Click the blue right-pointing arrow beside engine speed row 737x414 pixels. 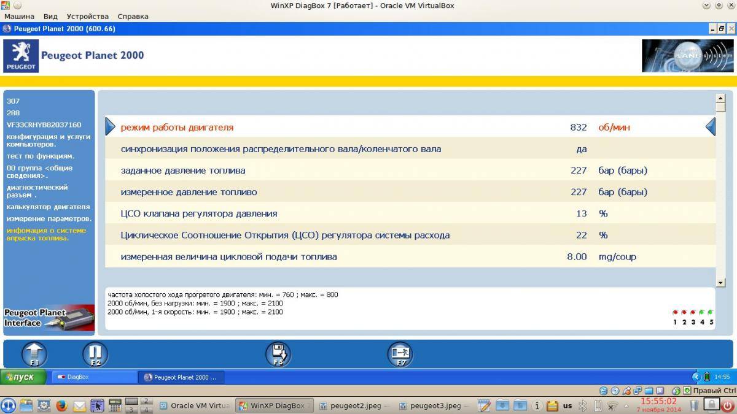click(x=111, y=127)
